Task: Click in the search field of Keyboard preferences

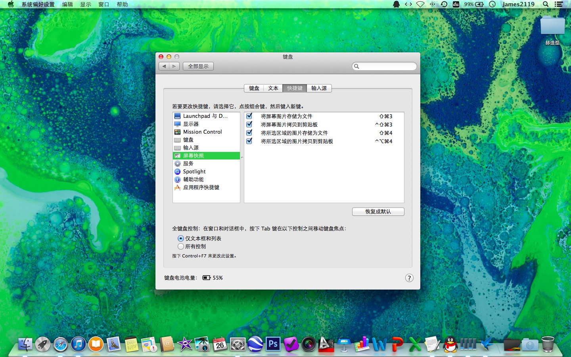Action: [x=384, y=66]
